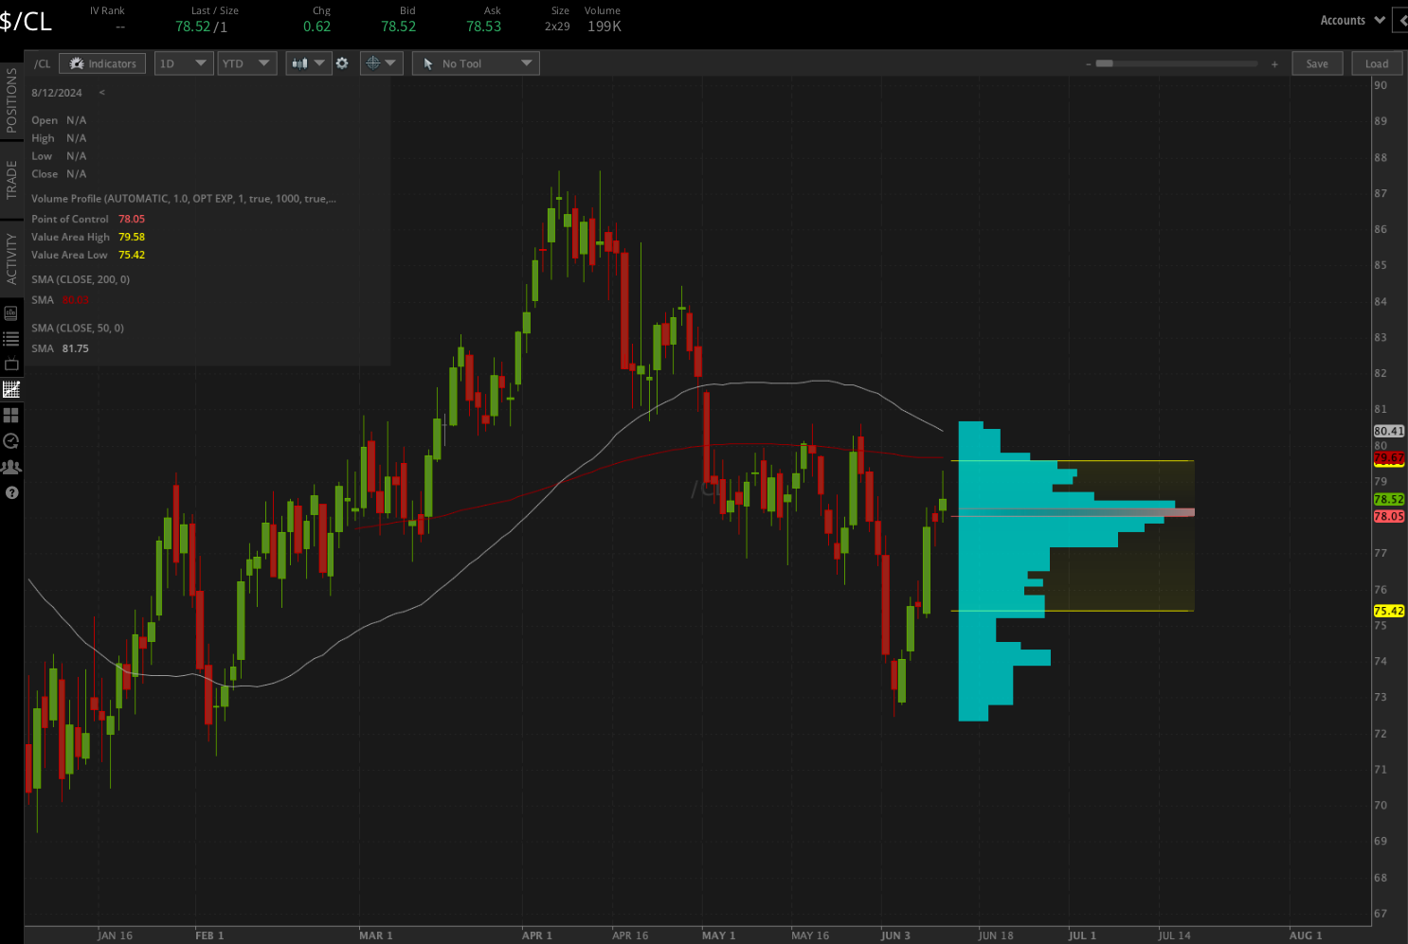Open the help question mark icon

point(11,492)
